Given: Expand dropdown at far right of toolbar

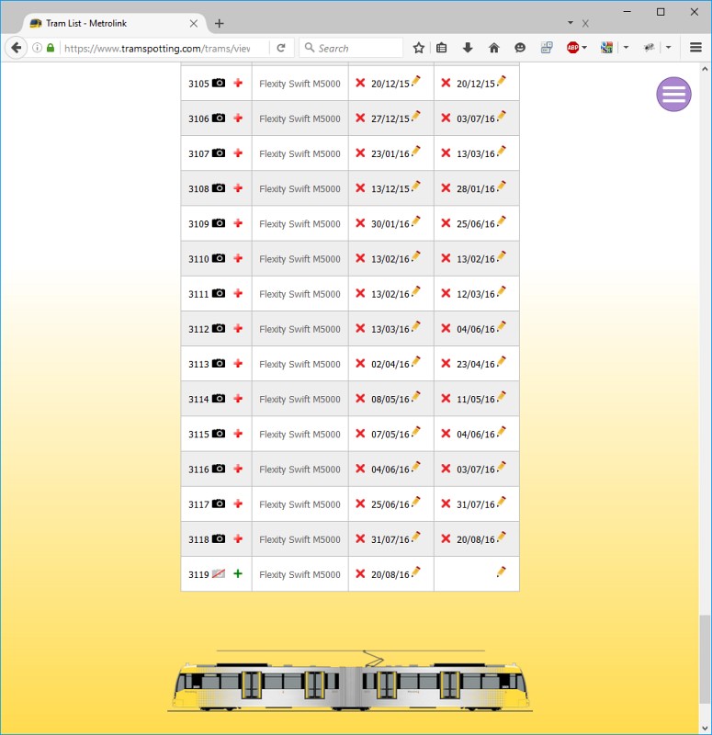Looking at the screenshot, I should coord(669,48).
